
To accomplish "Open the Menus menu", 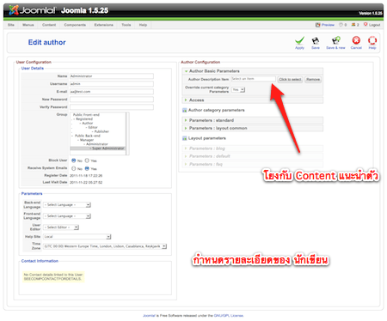I will click(x=28, y=25).
